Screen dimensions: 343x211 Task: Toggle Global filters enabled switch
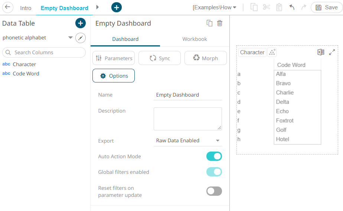click(x=214, y=172)
